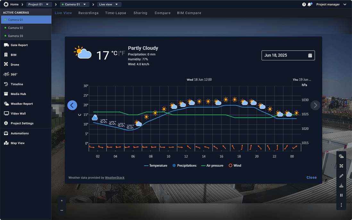The image size is (352, 220).
Task: Select the annotation pencil icon
Action: tap(341, 176)
